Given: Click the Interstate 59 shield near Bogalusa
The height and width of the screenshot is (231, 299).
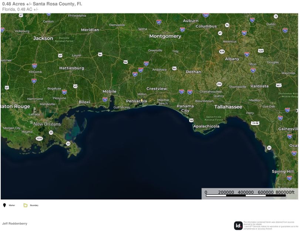Looking at the screenshot, I should point(64,92).
